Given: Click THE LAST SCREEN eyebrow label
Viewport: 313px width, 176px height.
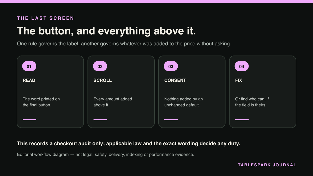Looking at the screenshot, I should click(x=46, y=18).
